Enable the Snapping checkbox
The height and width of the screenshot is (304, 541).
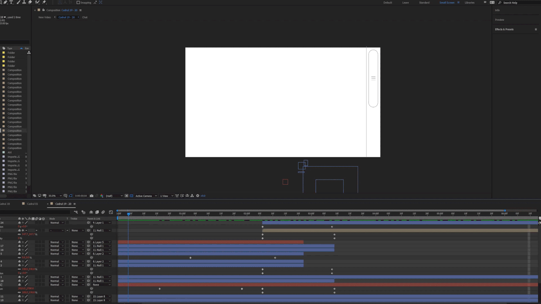click(x=78, y=3)
